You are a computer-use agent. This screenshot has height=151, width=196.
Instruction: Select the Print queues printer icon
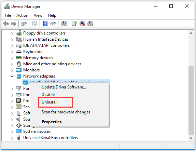(19, 95)
